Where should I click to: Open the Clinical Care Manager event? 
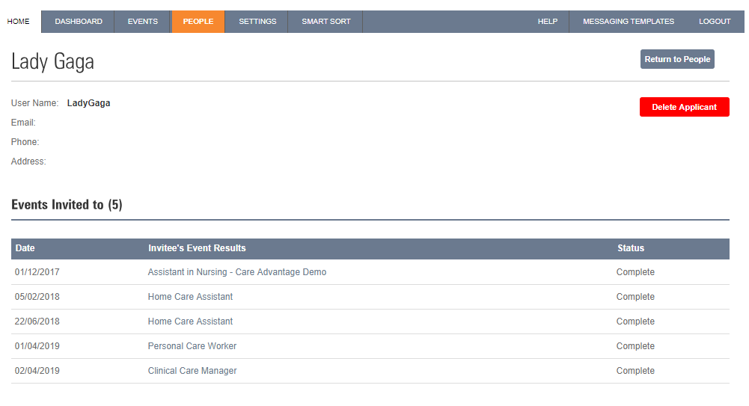point(192,371)
